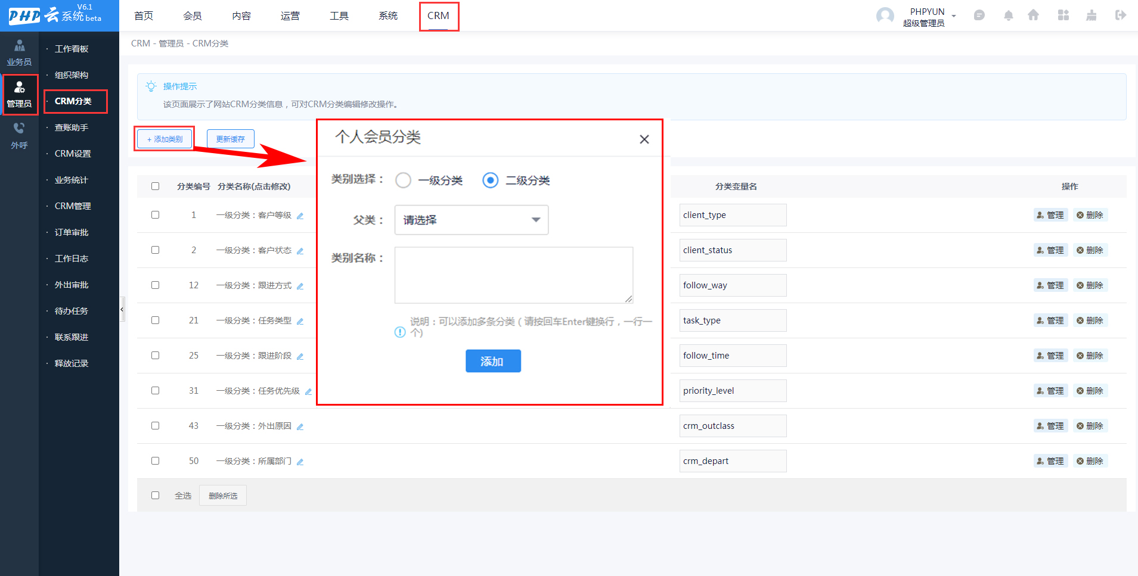
Task: Tick the 全选 checkbox at bottom
Action: click(x=155, y=496)
